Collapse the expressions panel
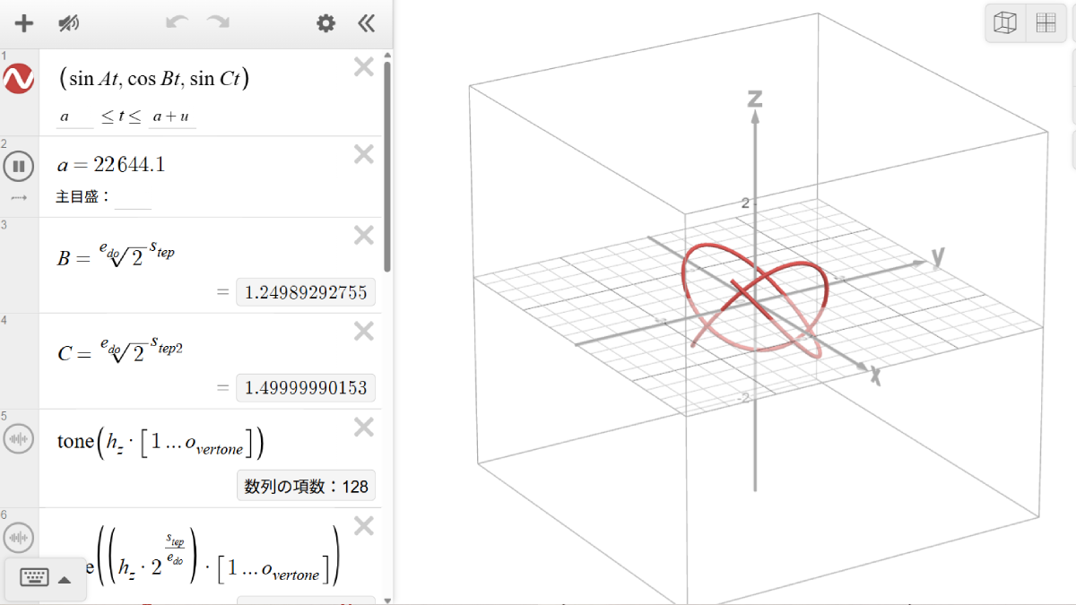 [365, 22]
